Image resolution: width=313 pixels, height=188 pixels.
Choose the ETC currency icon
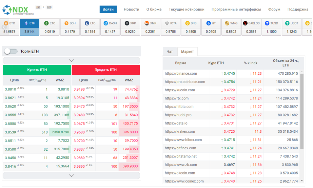click(46, 23)
